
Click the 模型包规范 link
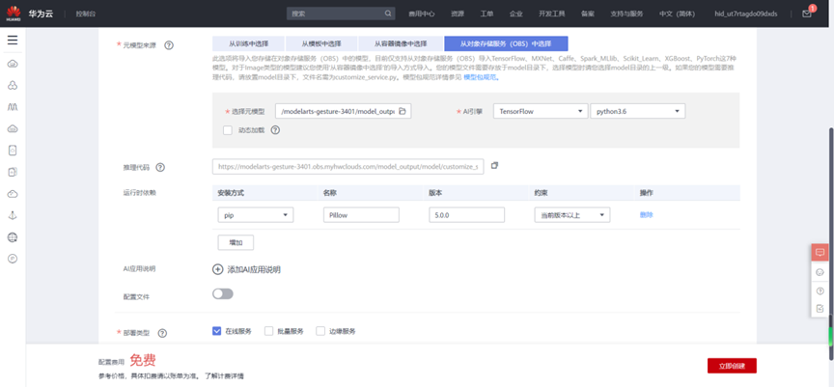point(481,77)
